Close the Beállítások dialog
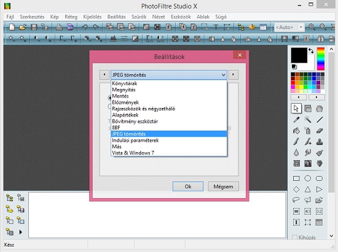The height and width of the screenshot is (252, 338). [240, 55]
